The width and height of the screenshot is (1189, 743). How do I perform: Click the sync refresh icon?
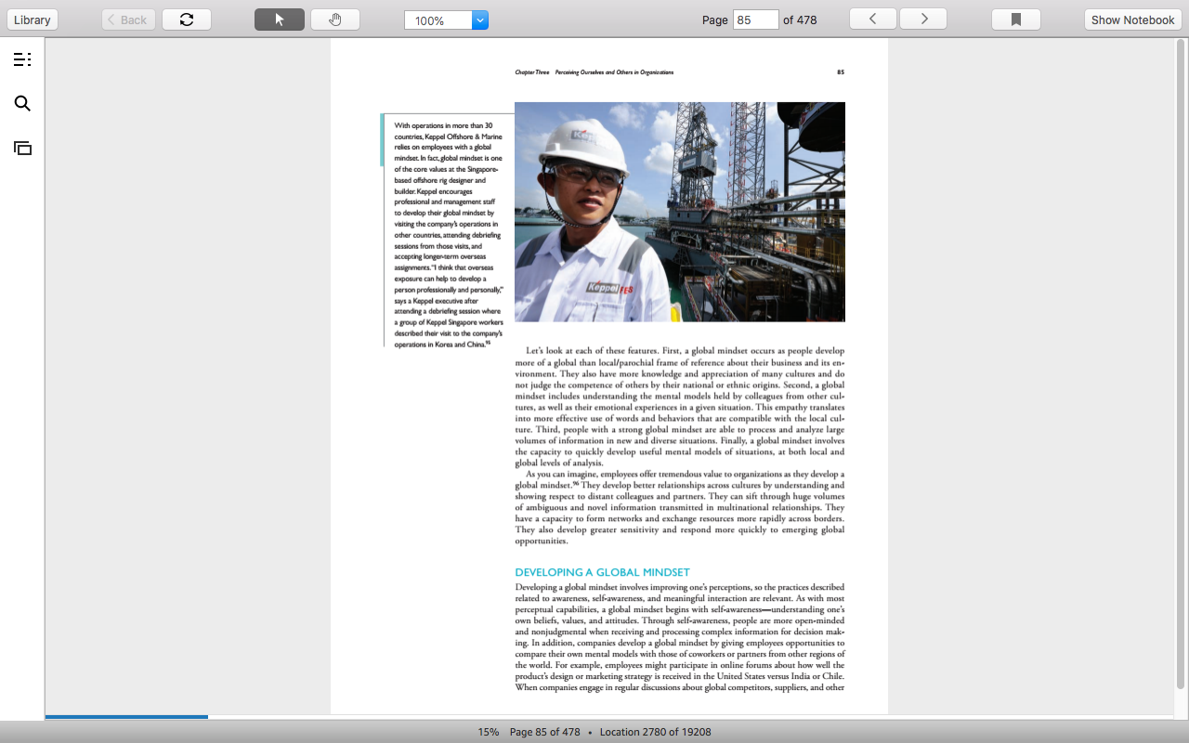[187, 20]
